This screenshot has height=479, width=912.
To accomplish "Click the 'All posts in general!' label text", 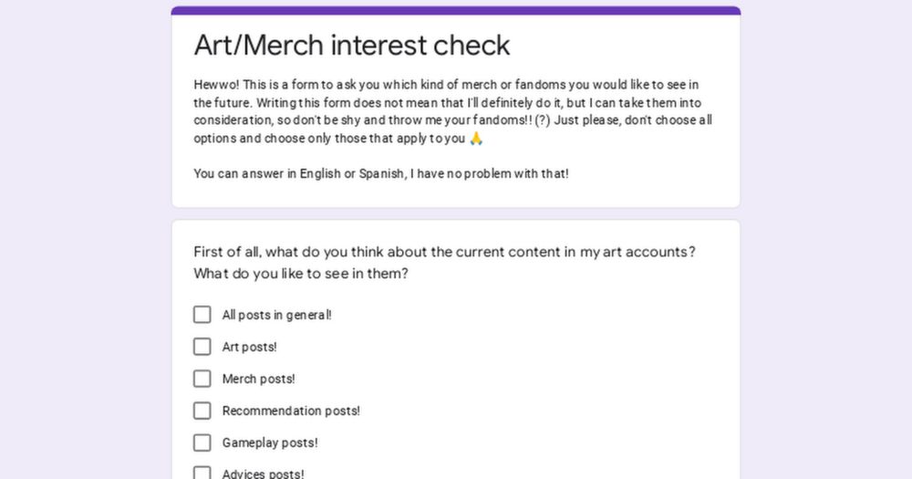I will click(276, 315).
